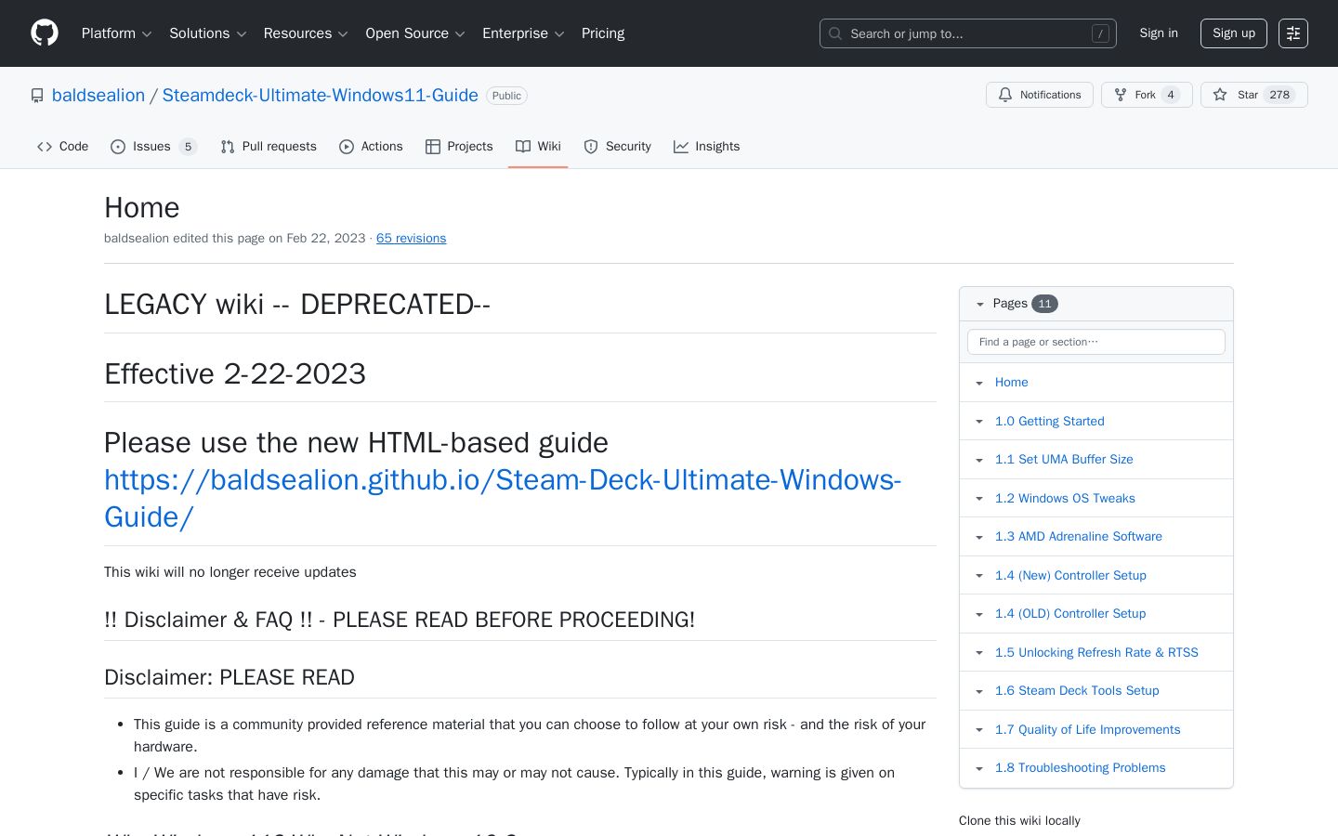Click the Find a page or section field
Image resolution: width=1338 pixels, height=836 pixels.
point(1096,342)
